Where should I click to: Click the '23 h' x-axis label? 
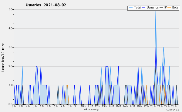(174, 106)
